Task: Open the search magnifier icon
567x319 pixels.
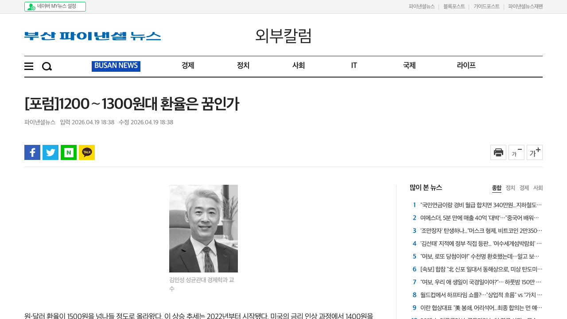Action: pos(47,66)
